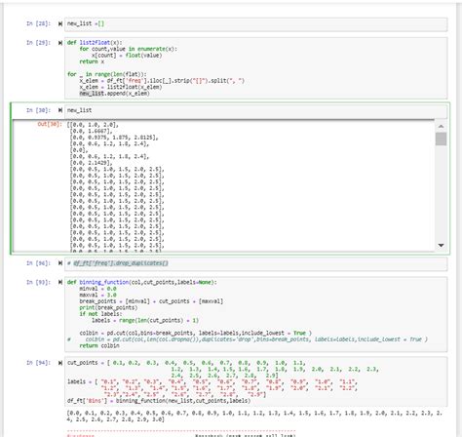Run cell In [96] with its run icon
Image resolution: width=462 pixels, height=437 pixels.
coord(60,263)
